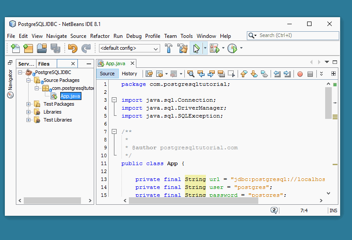
Task: Open the Navigator side panel
Action: [x=10, y=84]
